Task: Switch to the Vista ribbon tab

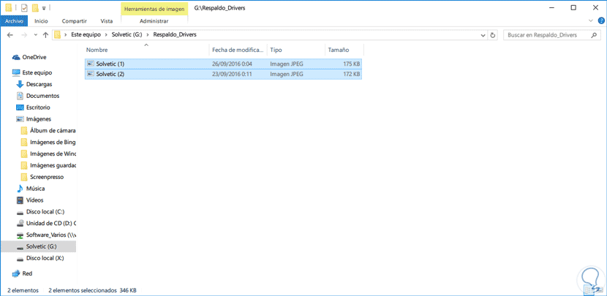Action: click(x=107, y=21)
